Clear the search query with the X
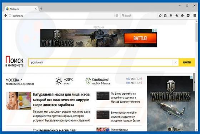 pyautogui.click(x=176, y=62)
